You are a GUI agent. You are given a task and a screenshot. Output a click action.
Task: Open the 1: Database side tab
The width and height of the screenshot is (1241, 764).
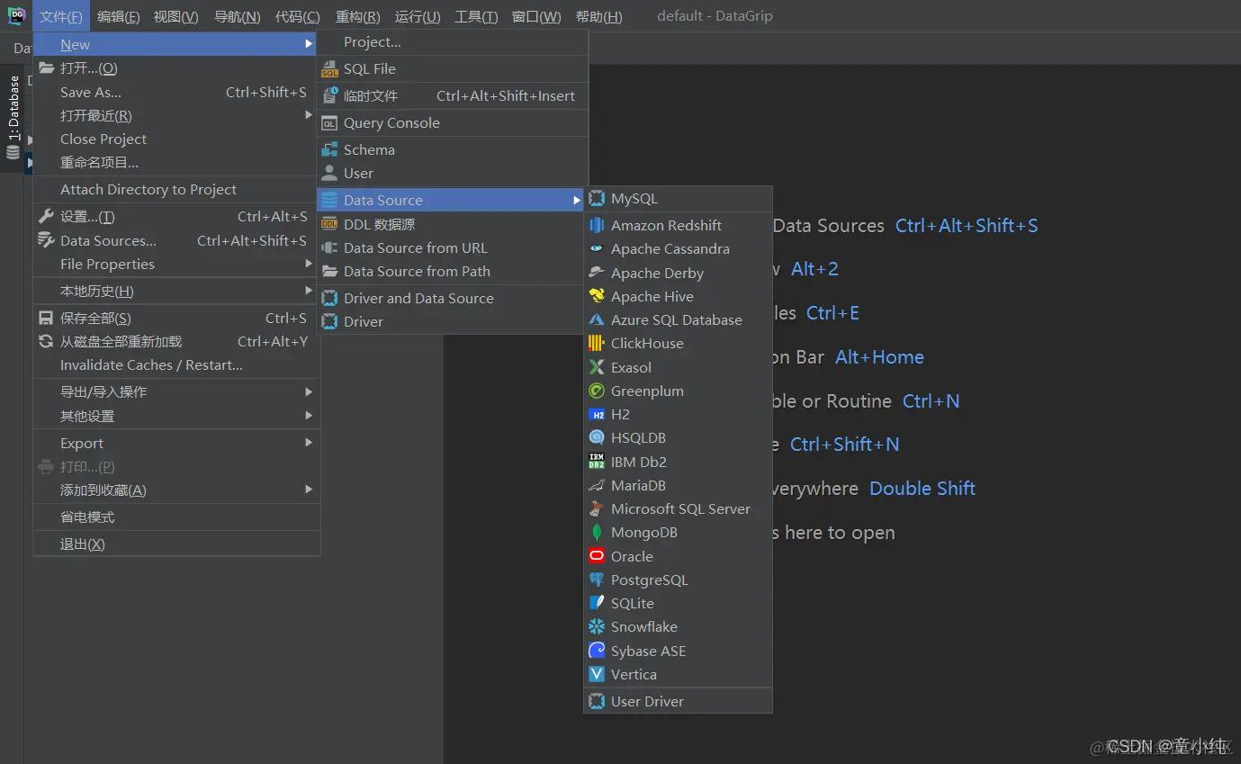click(13, 118)
